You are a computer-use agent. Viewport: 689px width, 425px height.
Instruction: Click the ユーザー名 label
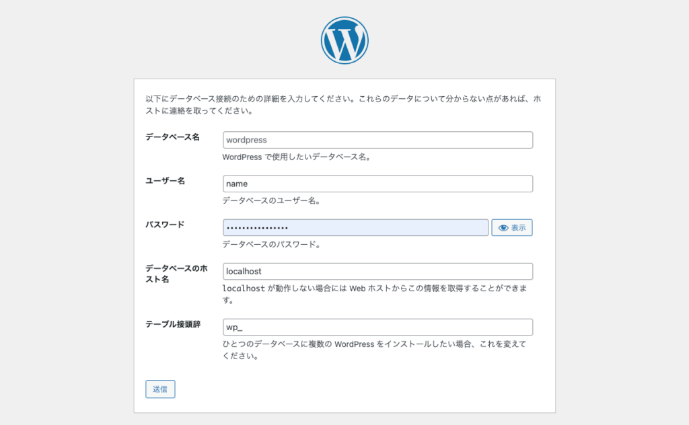166,181
